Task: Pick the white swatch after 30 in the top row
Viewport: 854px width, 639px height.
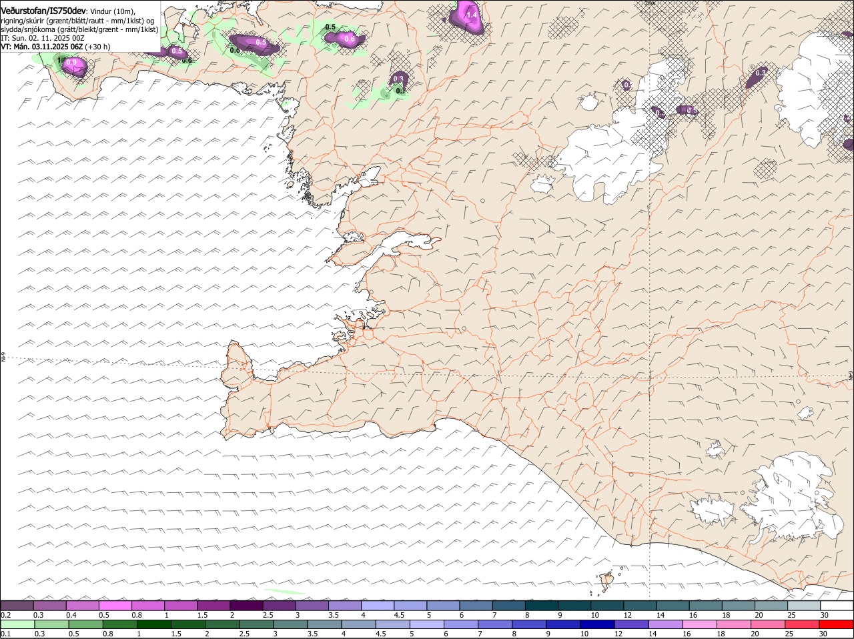Action: point(837,606)
